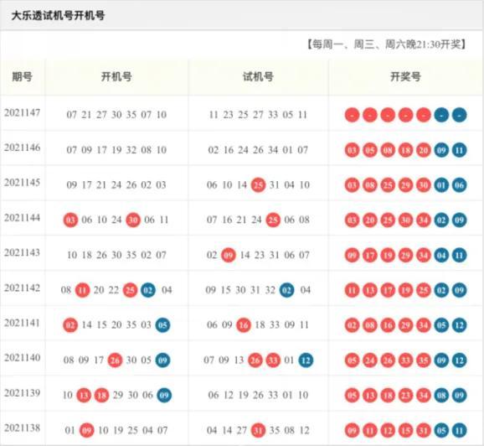Screen dimensions: 484x446
Task: Click 试机号 numbers 06 12 19 26 33 01 10
Action: 258,395
